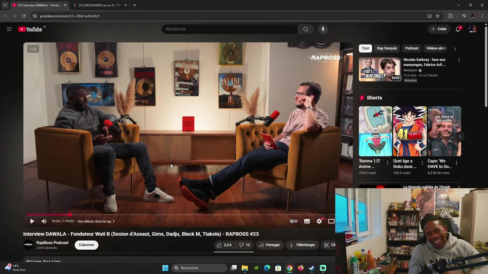This screenshot has height=274, width=488.
Task: Open the RapBoss Podcast channel avatar
Action: point(28,245)
